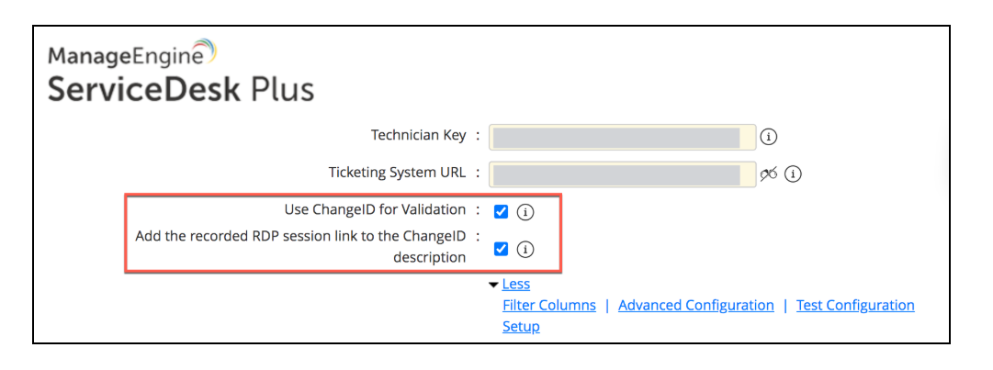
Task: Click the Technician Key label
Action: click(x=418, y=136)
